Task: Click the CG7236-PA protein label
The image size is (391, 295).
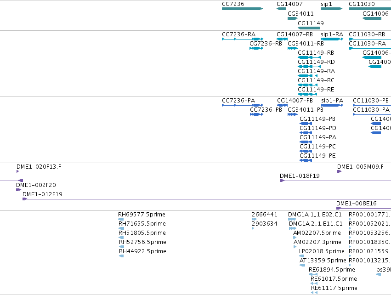Action: [238, 101]
